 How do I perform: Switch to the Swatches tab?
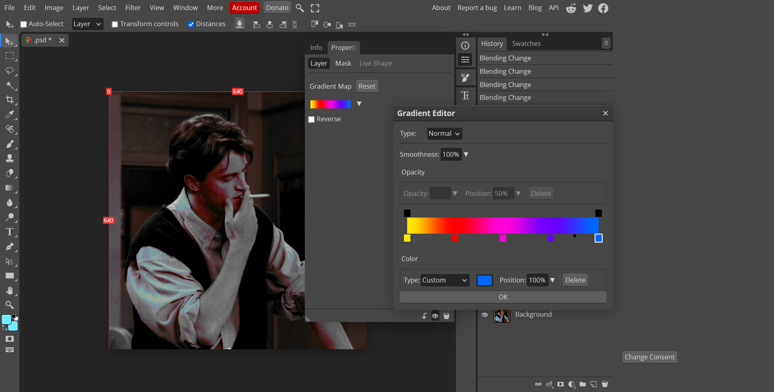[526, 44]
